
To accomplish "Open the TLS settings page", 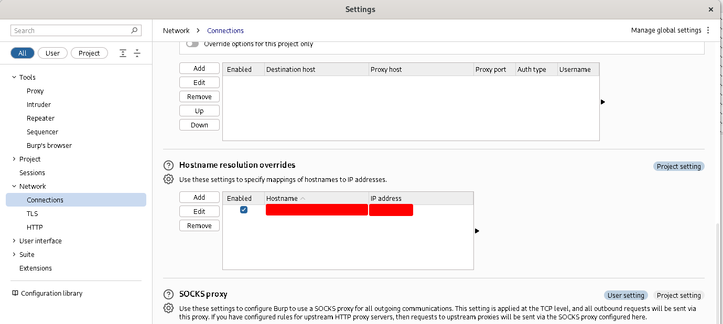I will 33,213.
